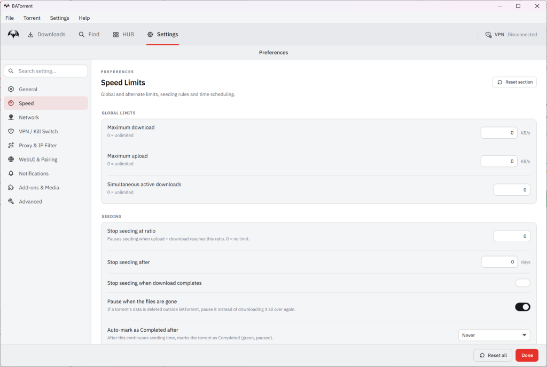Click the Preferences title bar text
The height and width of the screenshot is (367, 547).
273,53
